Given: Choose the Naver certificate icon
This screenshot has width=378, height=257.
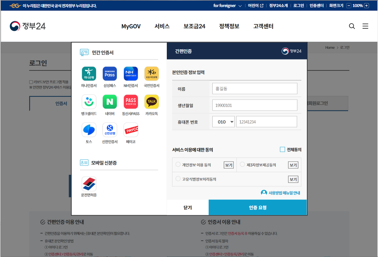Looking at the screenshot, I should pyautogui.click(x=110, y=102).
